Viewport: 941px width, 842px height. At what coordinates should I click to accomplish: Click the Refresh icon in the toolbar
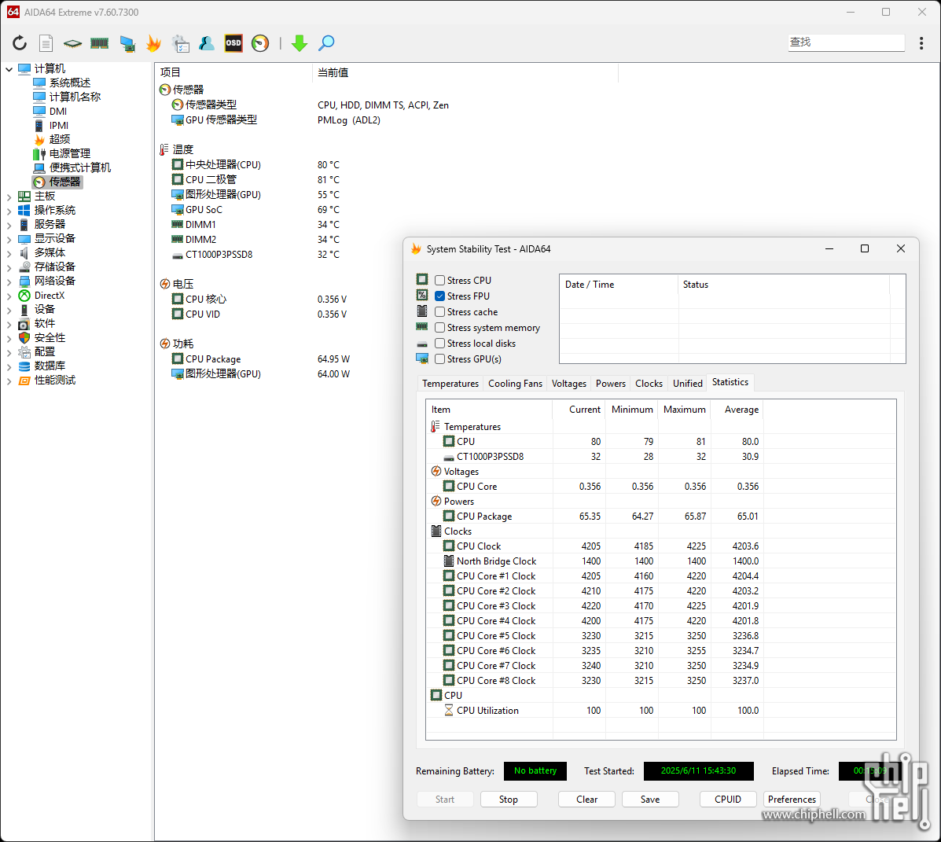coord(20,43)
